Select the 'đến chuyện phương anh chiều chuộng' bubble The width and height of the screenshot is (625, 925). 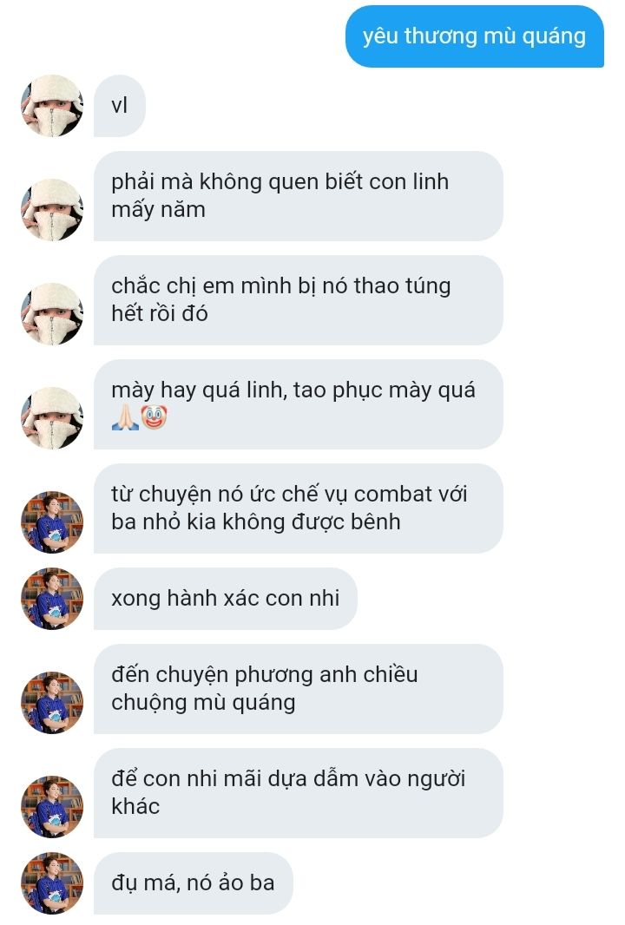pos(298,688)
